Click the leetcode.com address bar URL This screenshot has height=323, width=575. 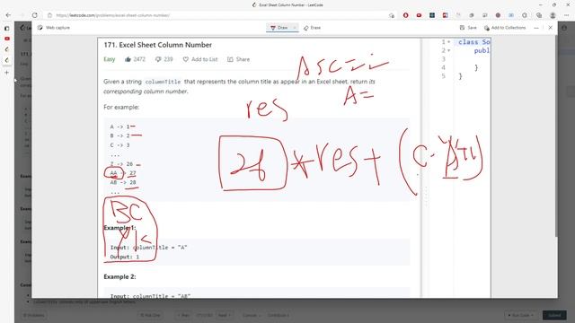(x=113, y=15)
